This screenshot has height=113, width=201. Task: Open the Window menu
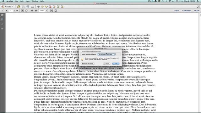(35, 1)
